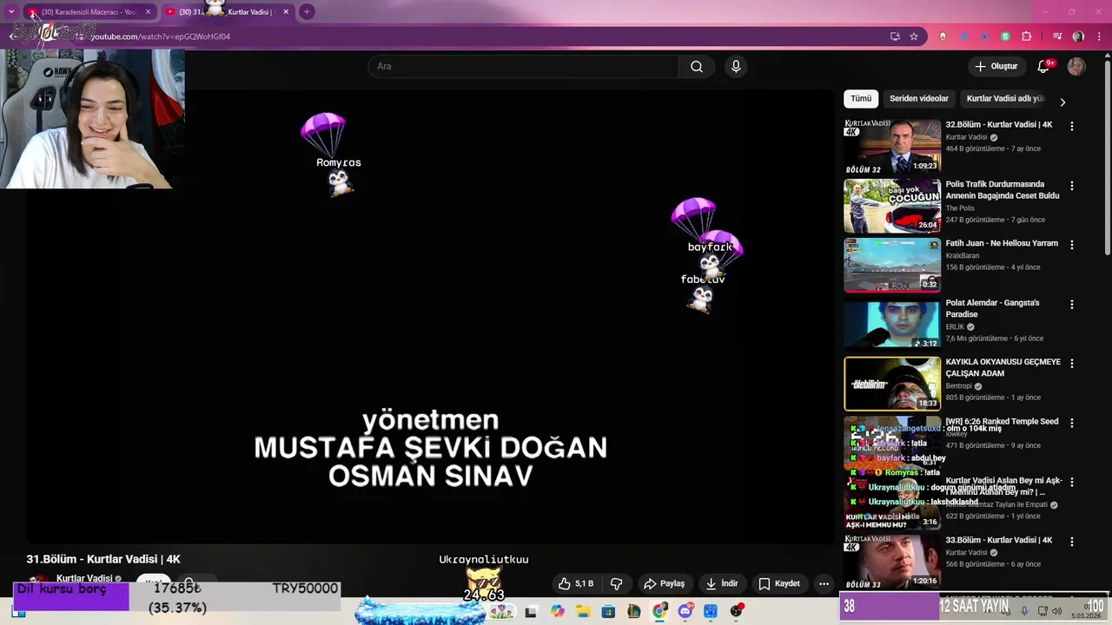This screenshot has width=1112, height=625.
Task: Click the Kaydet save button
Action: point(779,583)
